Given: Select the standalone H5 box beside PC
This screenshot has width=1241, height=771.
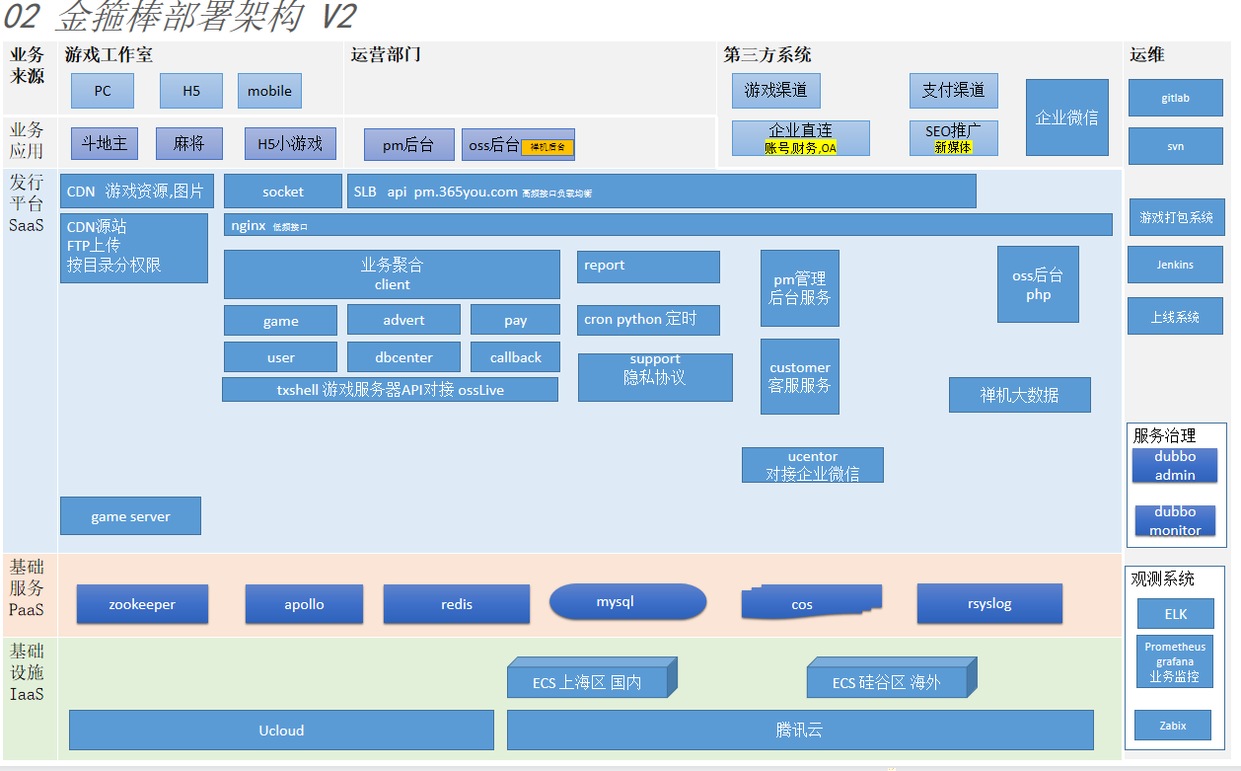Looking at the screenshot, I should 191,91.
